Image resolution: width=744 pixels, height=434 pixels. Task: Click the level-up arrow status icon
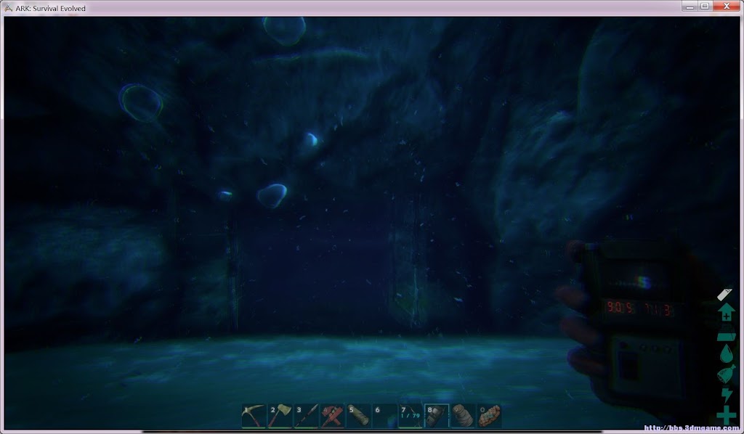pyautogui.click(x=726, y=312)
